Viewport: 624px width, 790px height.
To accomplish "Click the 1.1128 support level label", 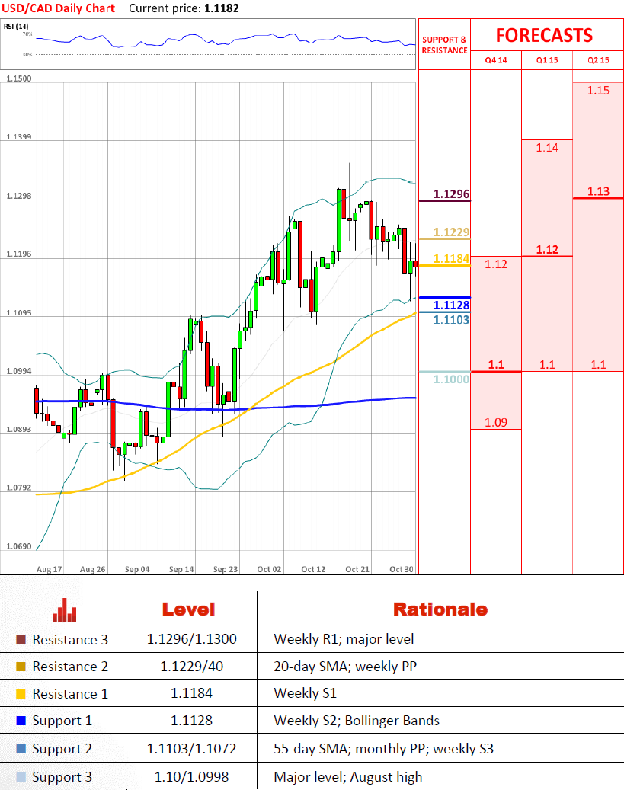I will [451, 305].
